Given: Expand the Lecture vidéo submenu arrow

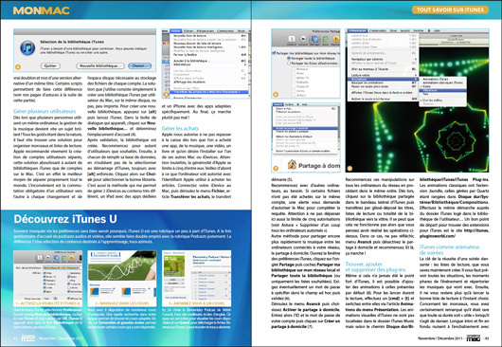Looking at the screenshot, I should (416, 75).
